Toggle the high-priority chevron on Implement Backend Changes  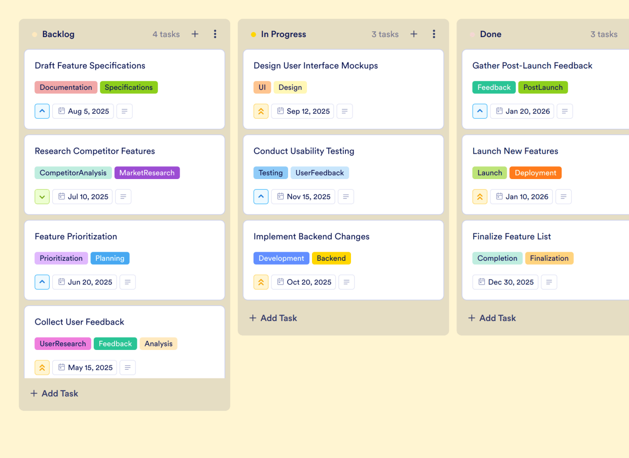tap(261, 282)
